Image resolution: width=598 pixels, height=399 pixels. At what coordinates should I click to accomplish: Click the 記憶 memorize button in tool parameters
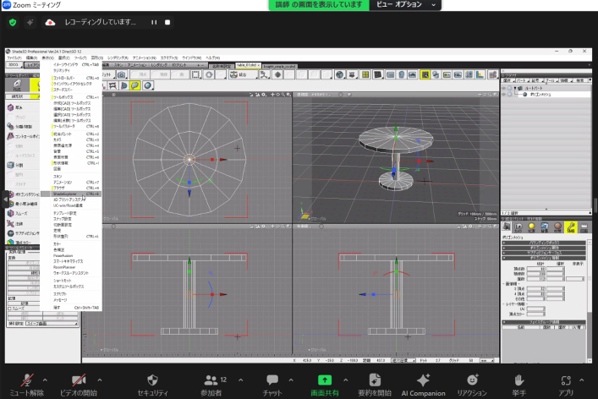pyautogui.click(x=24, y=303)
